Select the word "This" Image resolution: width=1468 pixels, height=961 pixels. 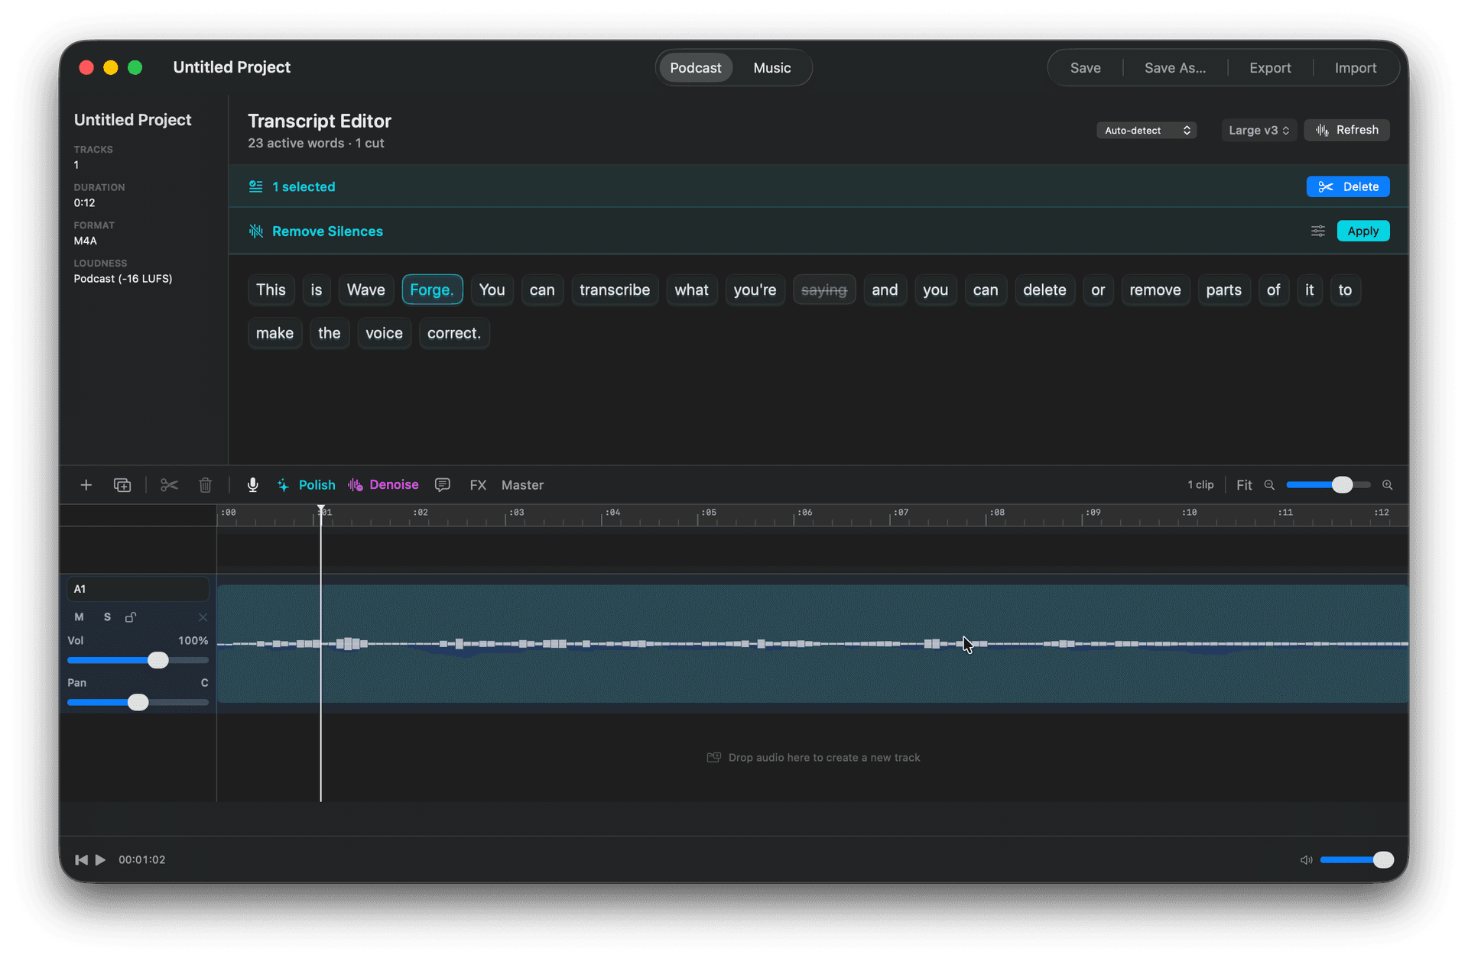pos(271,290)
